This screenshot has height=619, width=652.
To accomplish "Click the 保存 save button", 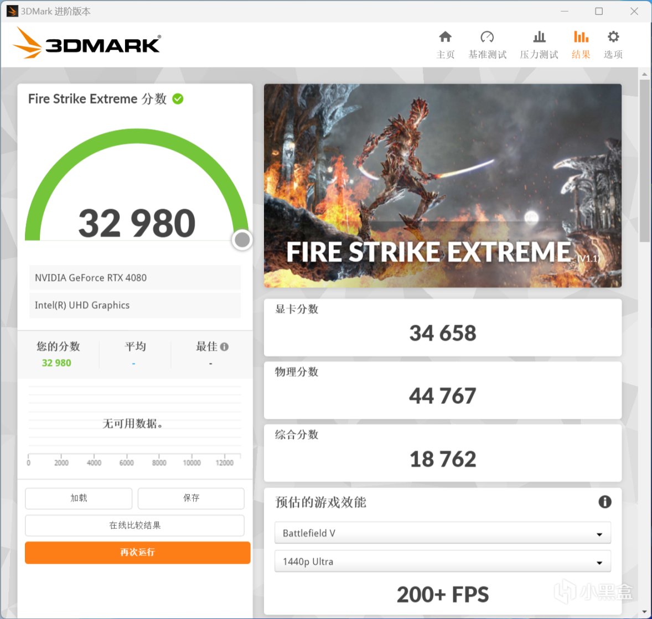I will [191, 498].
